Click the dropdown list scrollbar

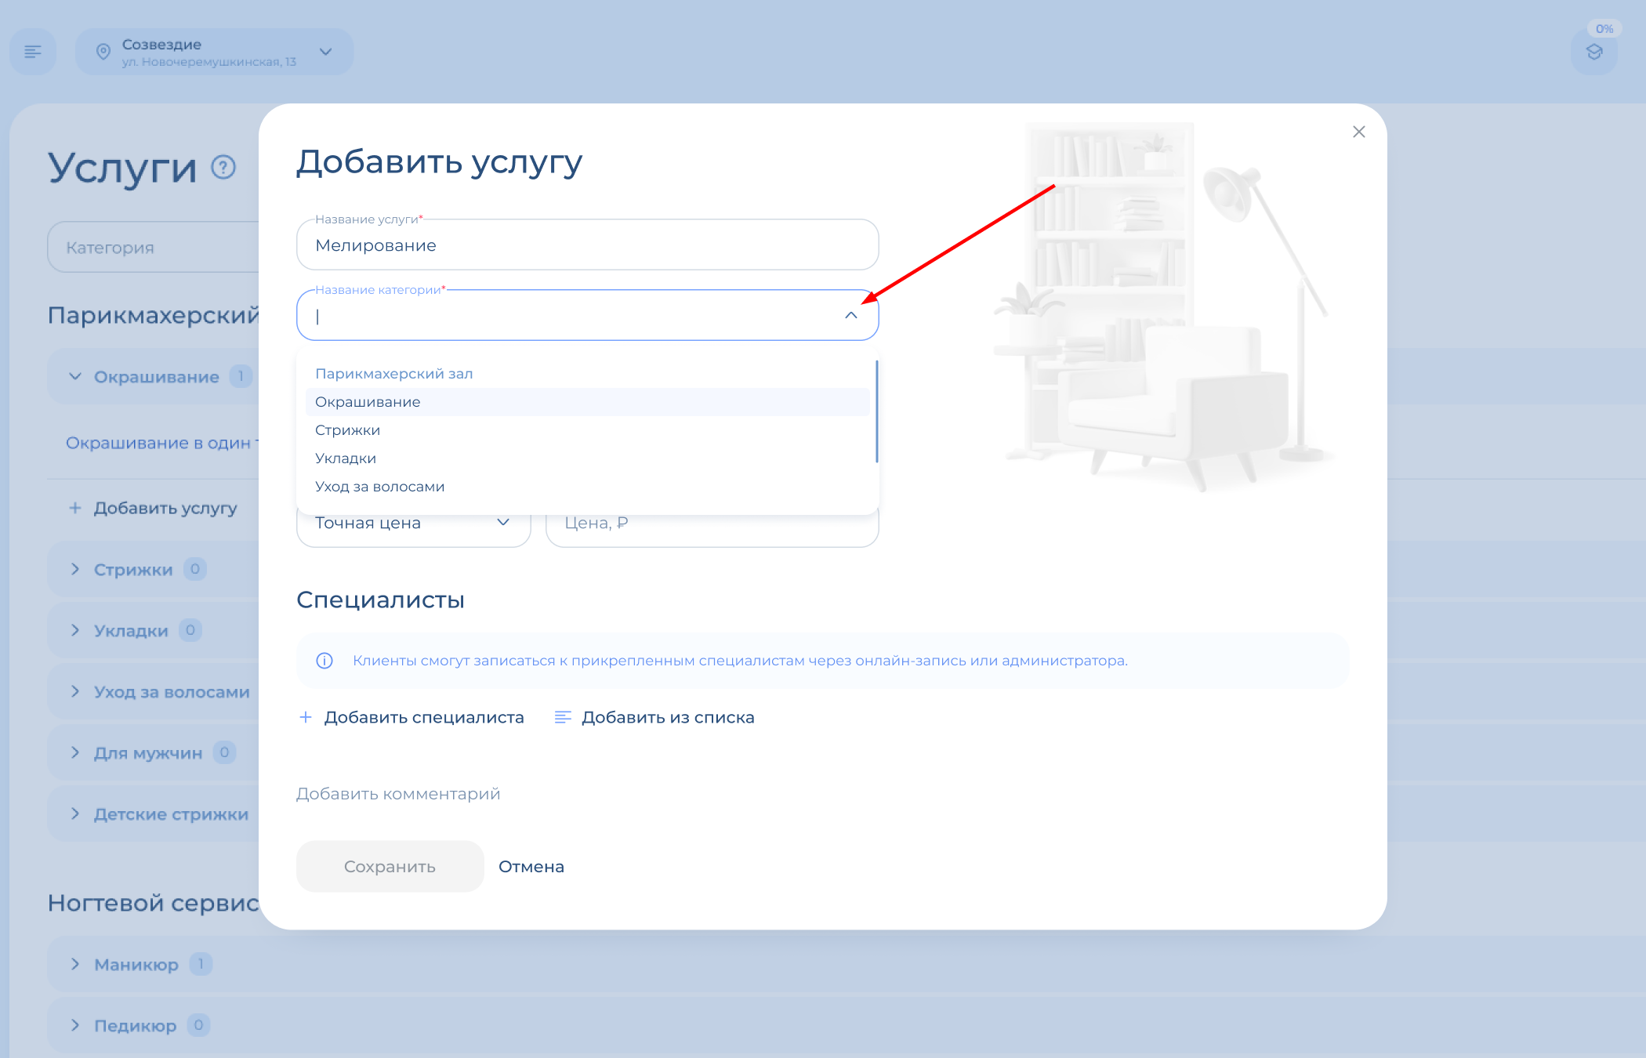pos(876,411)
